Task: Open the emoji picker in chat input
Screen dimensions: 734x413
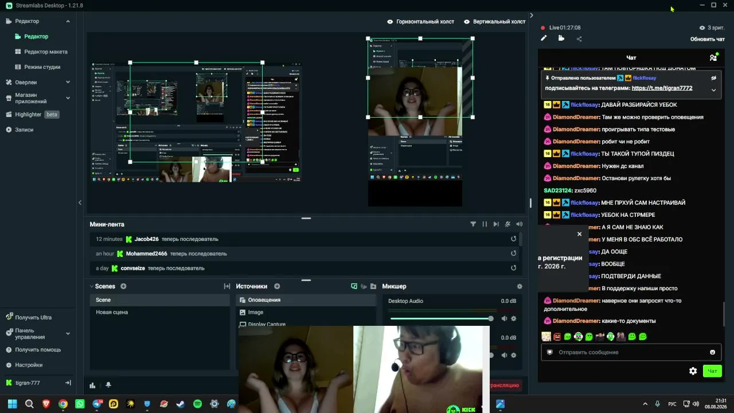Action: point(712,352)
